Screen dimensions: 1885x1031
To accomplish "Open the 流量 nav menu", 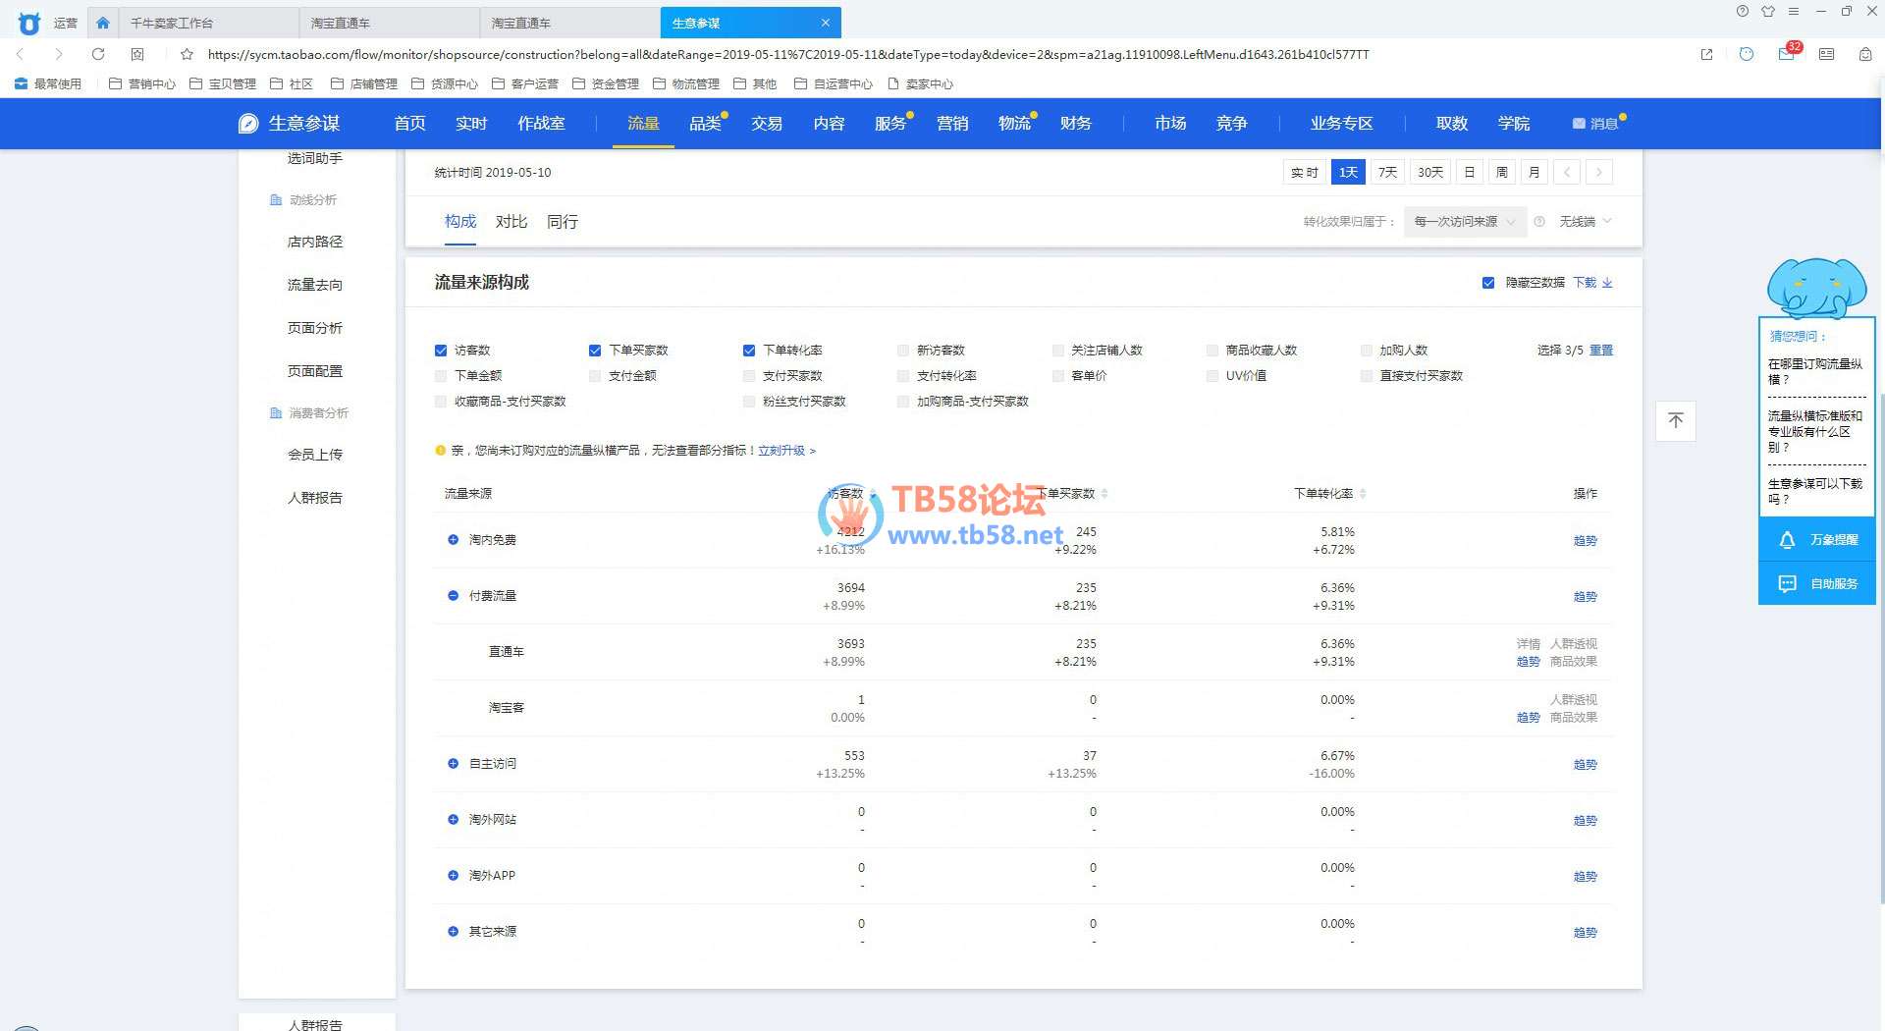I will 643,124.
